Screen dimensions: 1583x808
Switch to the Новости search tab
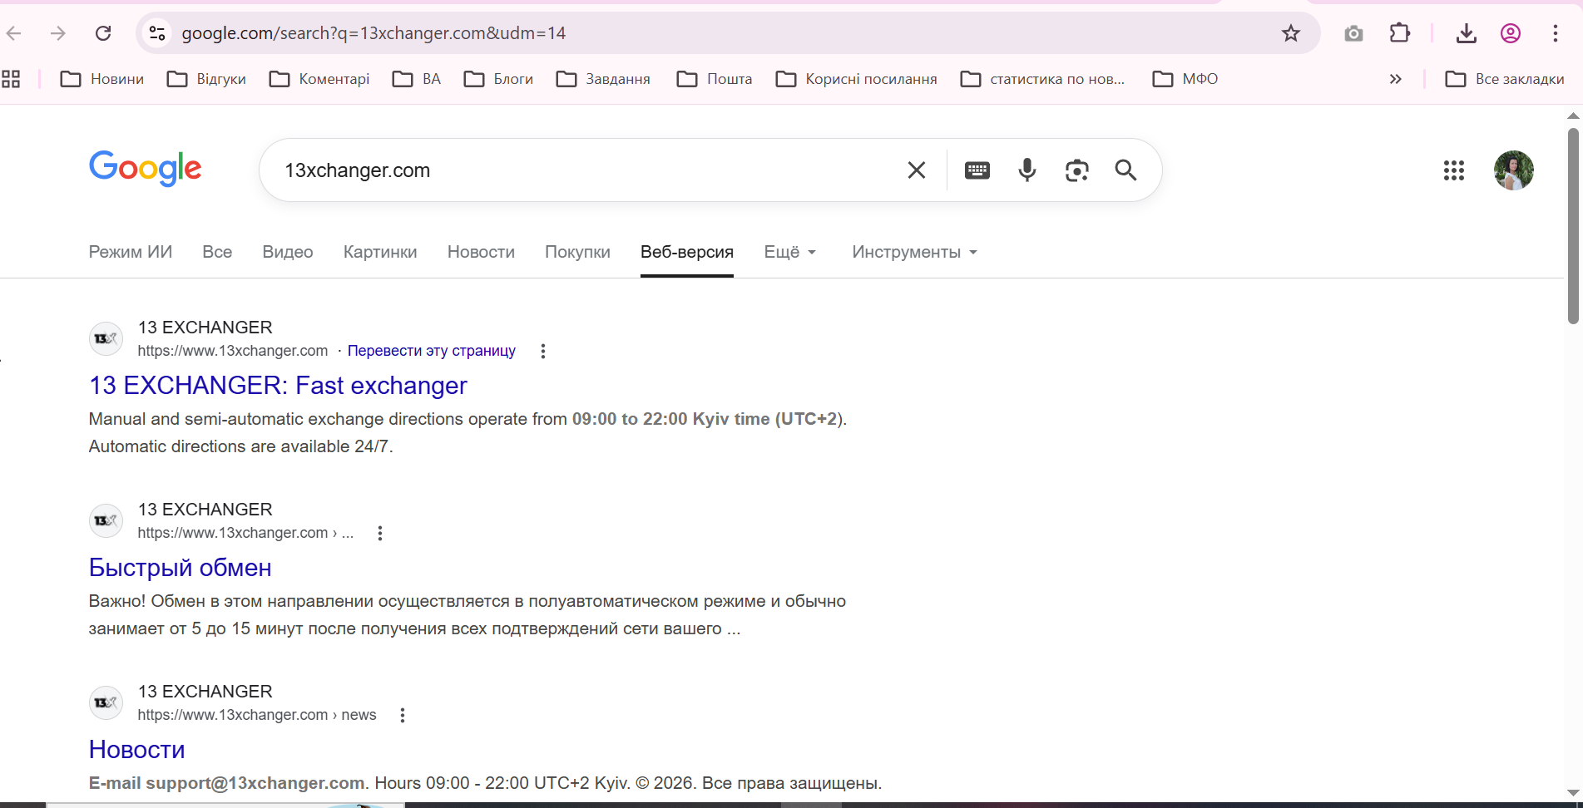coord(481,252)
